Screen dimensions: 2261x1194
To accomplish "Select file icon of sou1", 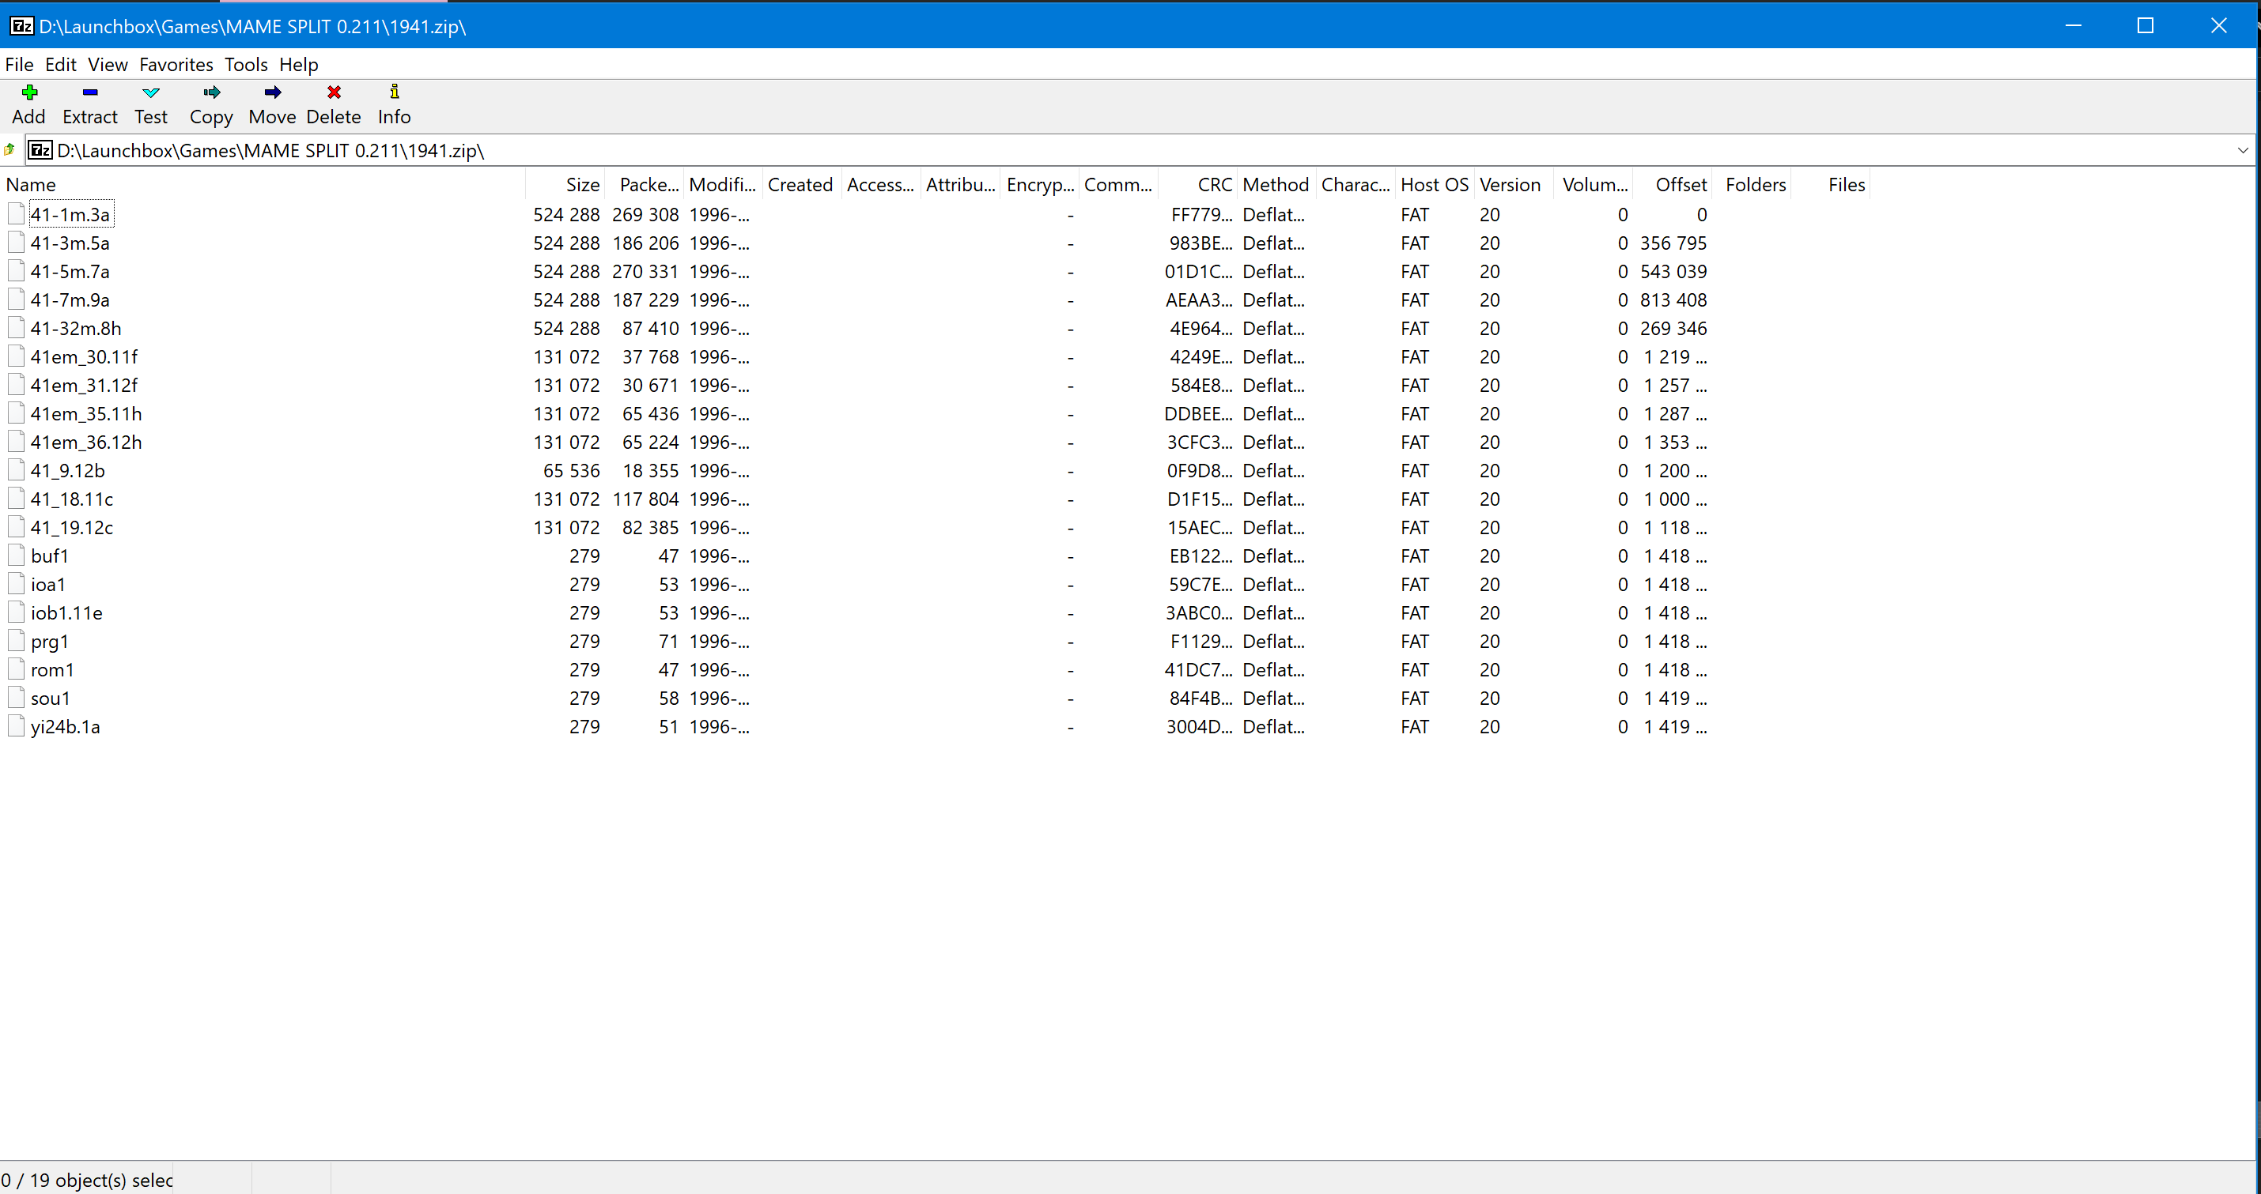I will (x=16, y=699).
